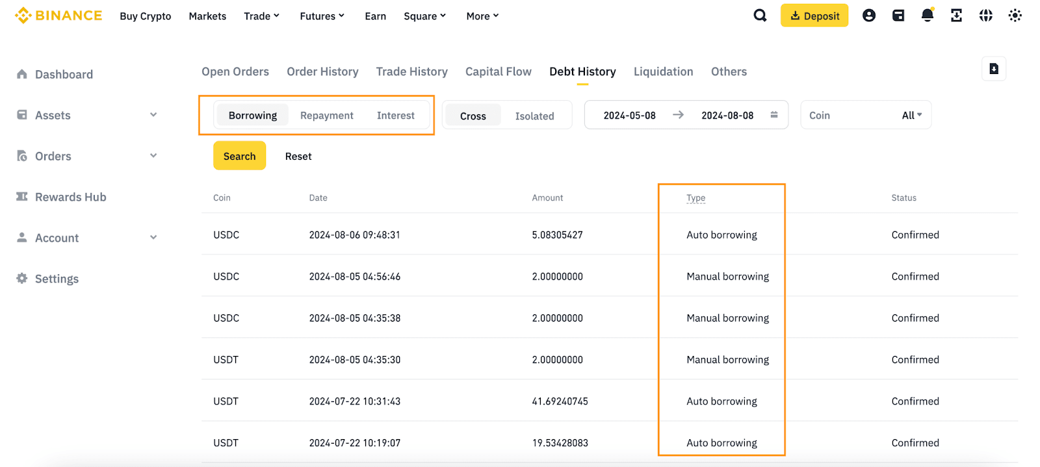Click date 2024-07-22 10:31:43
This screenshot has height=467, width=1040.
point(354,401)
